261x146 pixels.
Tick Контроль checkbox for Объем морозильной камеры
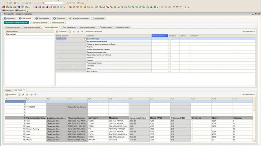pyautogui.click(x=170, y=49)
